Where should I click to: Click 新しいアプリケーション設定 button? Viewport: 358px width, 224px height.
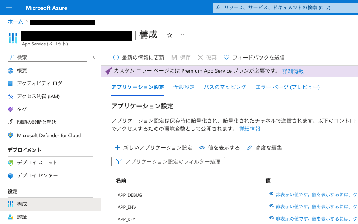(154, 148)
